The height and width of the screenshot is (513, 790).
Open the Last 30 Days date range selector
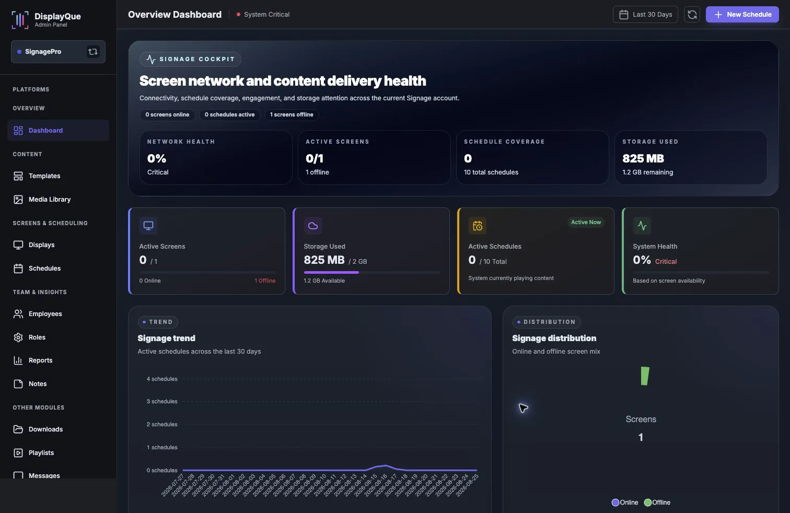(645, 15)
